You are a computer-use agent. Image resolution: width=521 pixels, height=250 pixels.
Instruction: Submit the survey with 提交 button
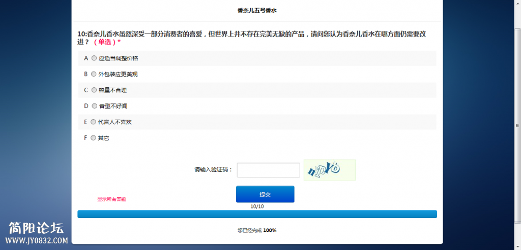click(265, 194)
